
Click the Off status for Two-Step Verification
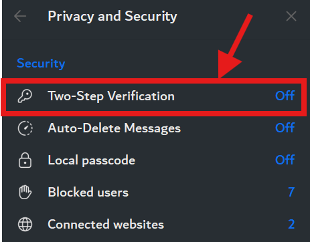pyautogui.click(x=285, y=96)
